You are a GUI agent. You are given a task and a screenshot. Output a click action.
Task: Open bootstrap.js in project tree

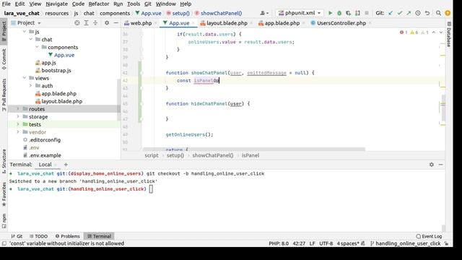pos(56,70)
